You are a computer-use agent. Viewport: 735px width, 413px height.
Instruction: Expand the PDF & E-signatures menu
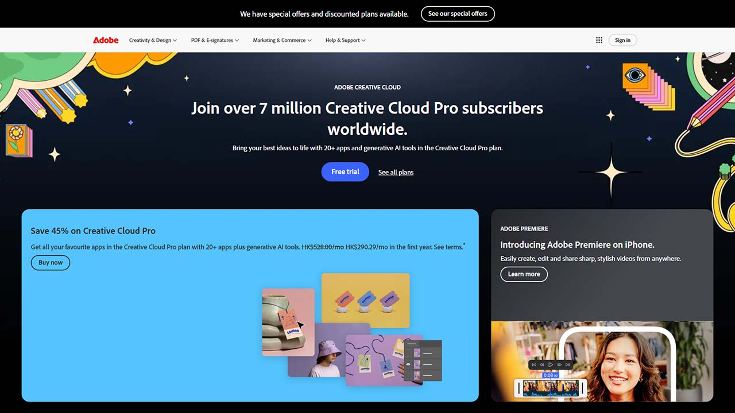tap(215, 40)
